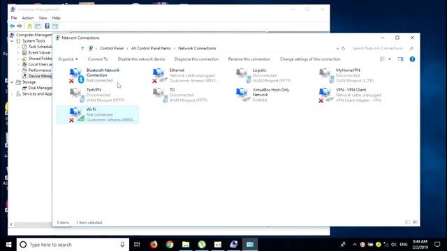Change your view icon in Network Connections
The image size is (447, 251).
coord(383,59)
